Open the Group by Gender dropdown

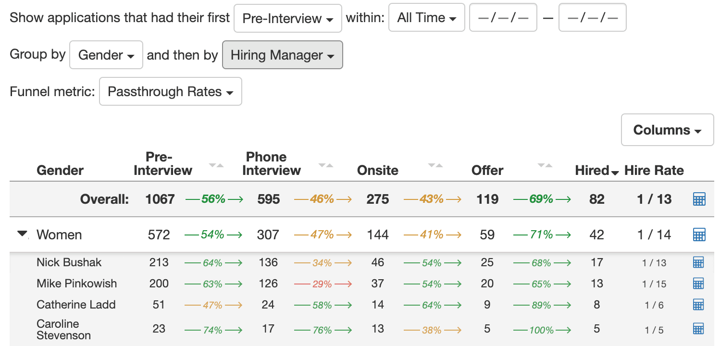pos(106,55)
